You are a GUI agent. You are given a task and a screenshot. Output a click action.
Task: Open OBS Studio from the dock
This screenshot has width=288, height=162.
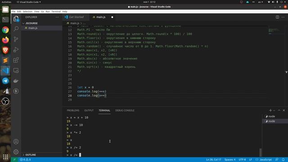pos(5,101)
